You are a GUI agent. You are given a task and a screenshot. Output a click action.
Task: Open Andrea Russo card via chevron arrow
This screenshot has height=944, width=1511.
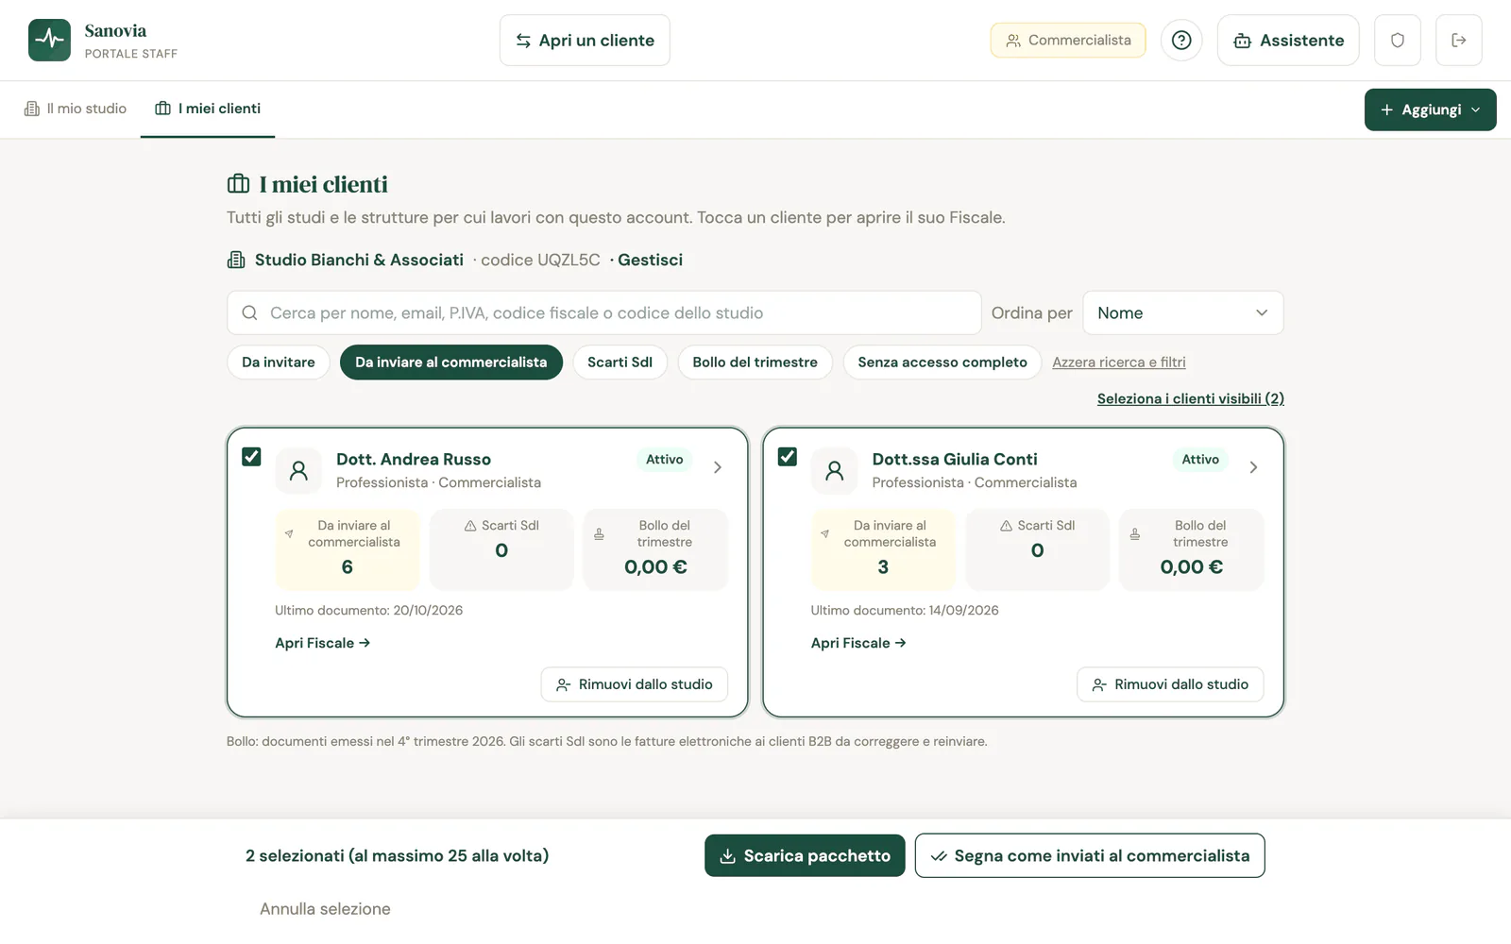pyautogui.click(x=718, y=467)
